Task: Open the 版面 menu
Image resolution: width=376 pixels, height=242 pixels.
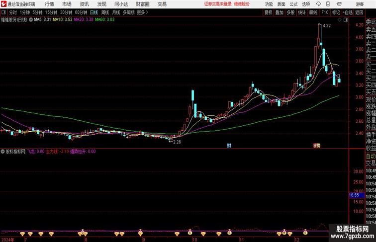Action: [x=282, y=4]
